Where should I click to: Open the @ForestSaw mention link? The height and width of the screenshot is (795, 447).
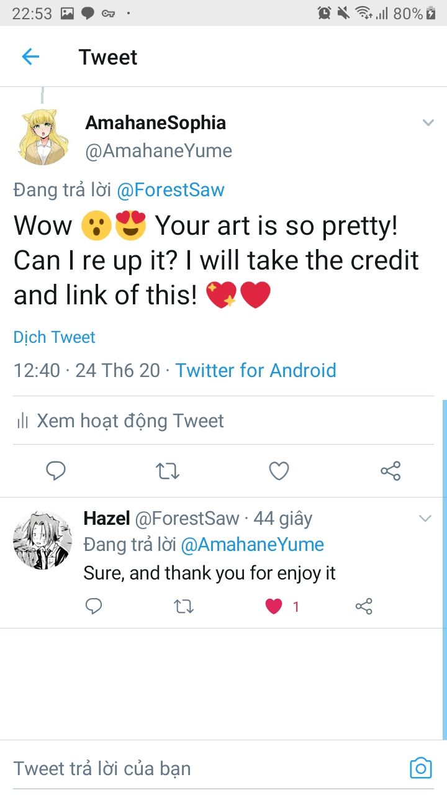171,190
